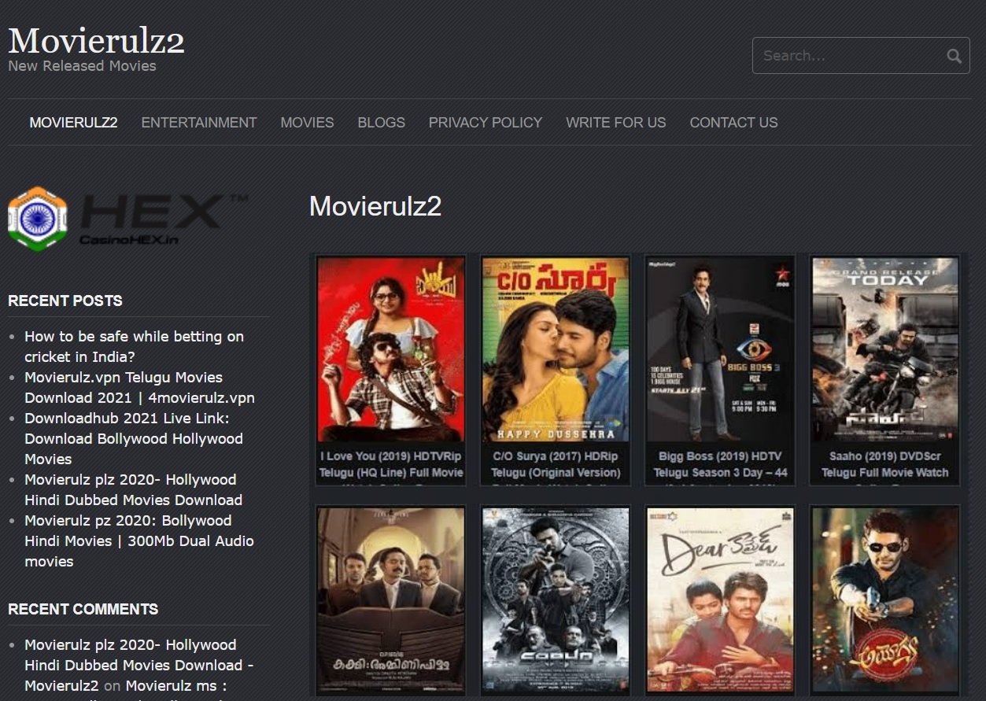Open the I Love You (2019) poster
Screen dimensions: 986x701
[x=390, y=349]
